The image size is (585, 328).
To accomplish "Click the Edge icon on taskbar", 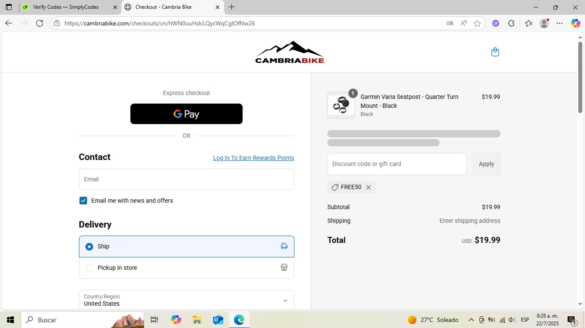I will coord(239,320).
